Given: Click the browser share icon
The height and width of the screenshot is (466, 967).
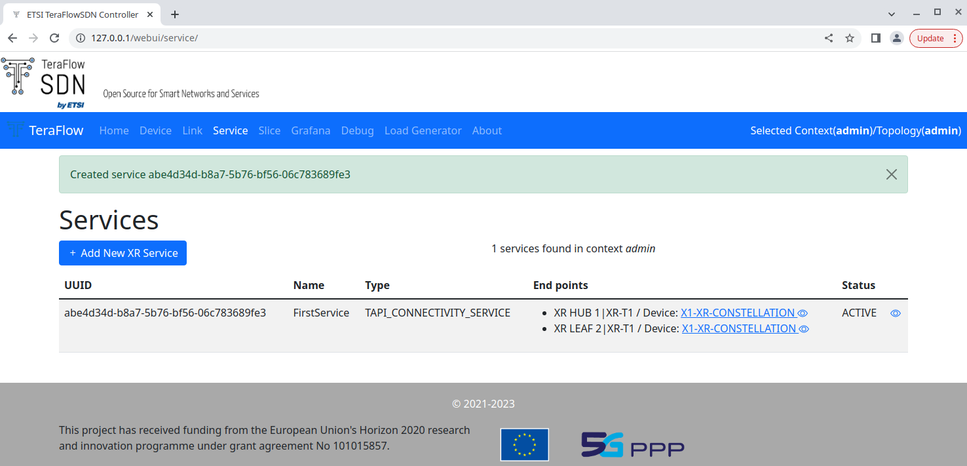Looking at the screenshot, I should click(829, 38).
